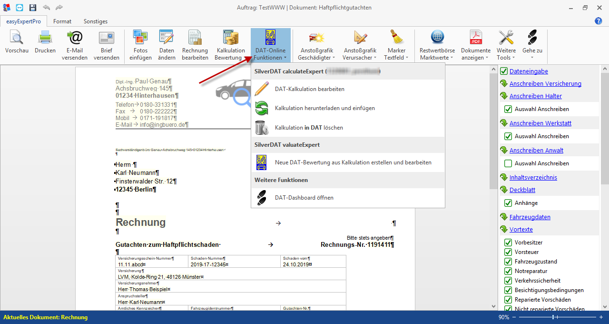Open help via the blue question mark
Screen dimensions: 609x324
click(599, 21)
